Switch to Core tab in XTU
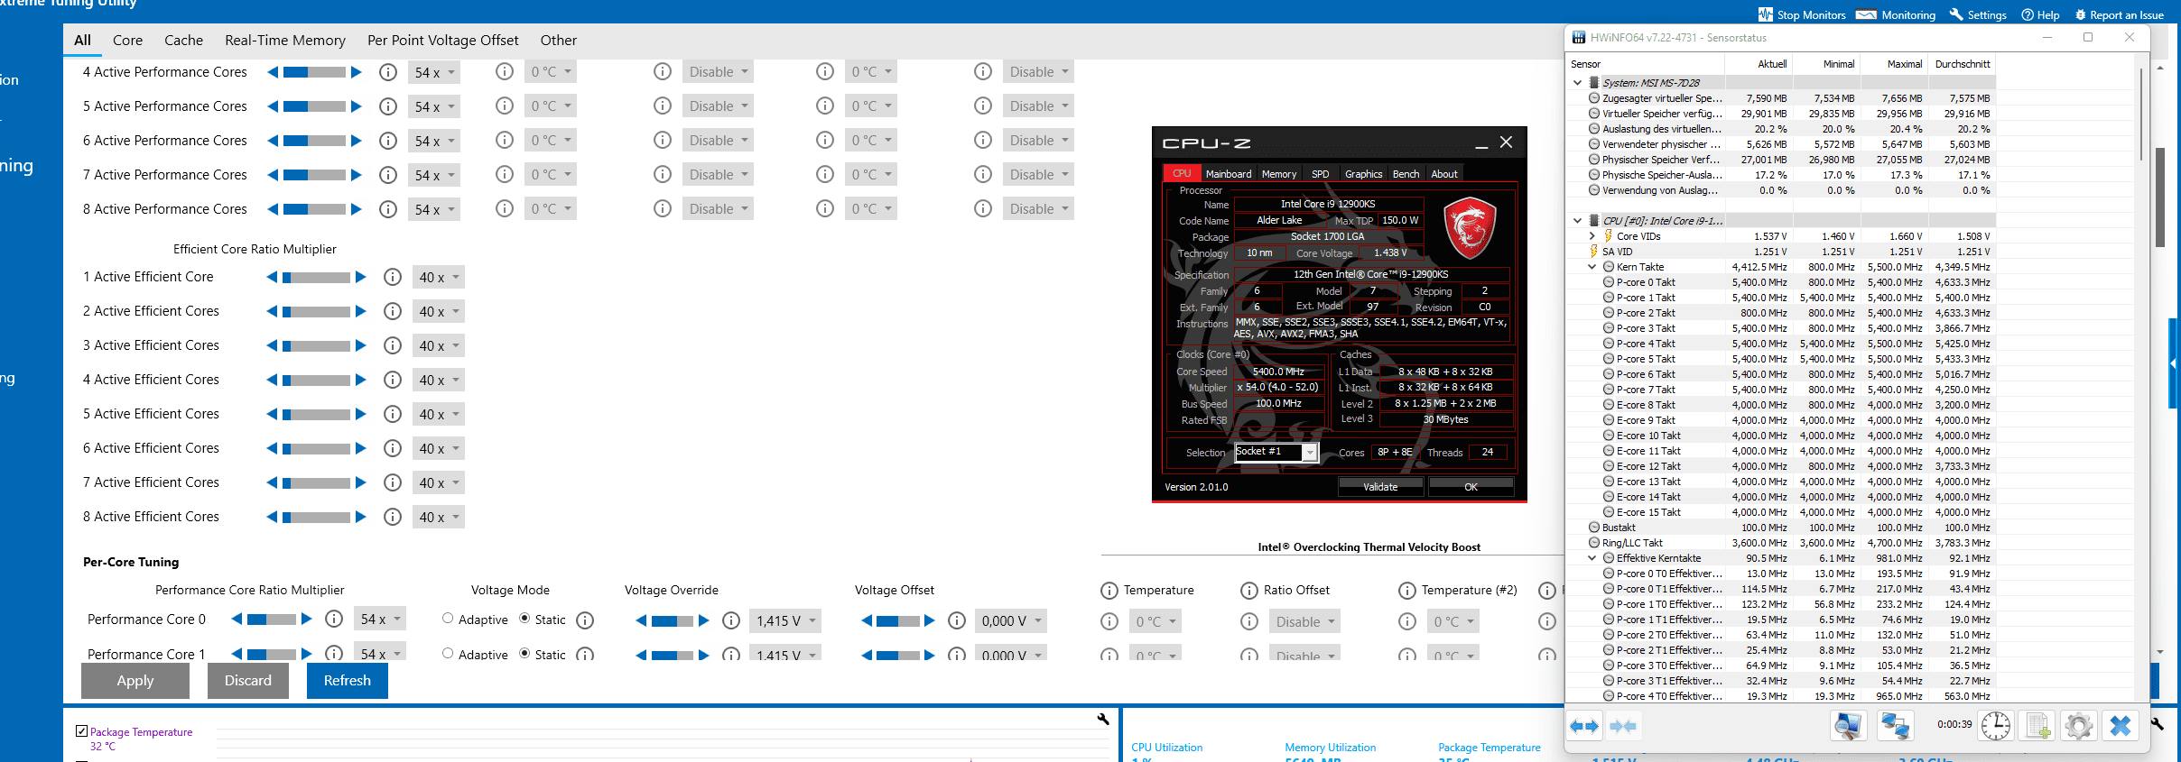This screenshot has height=762, width=2181. [x=127, y=40]
